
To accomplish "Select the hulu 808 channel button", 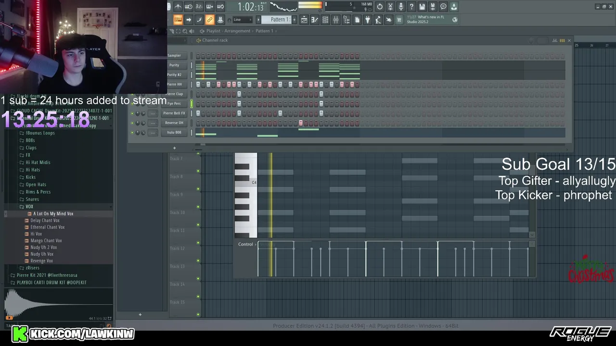I will click(174, 132).
